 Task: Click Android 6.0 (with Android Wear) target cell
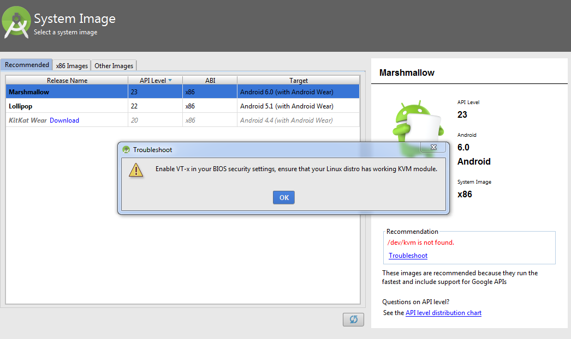coord(298,92)
